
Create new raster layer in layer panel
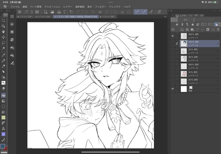(182, 30)
